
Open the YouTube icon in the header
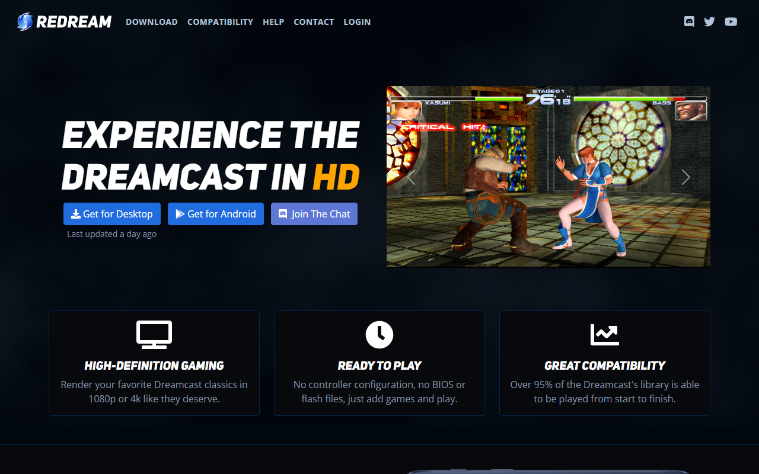click(x=731, y=22)
